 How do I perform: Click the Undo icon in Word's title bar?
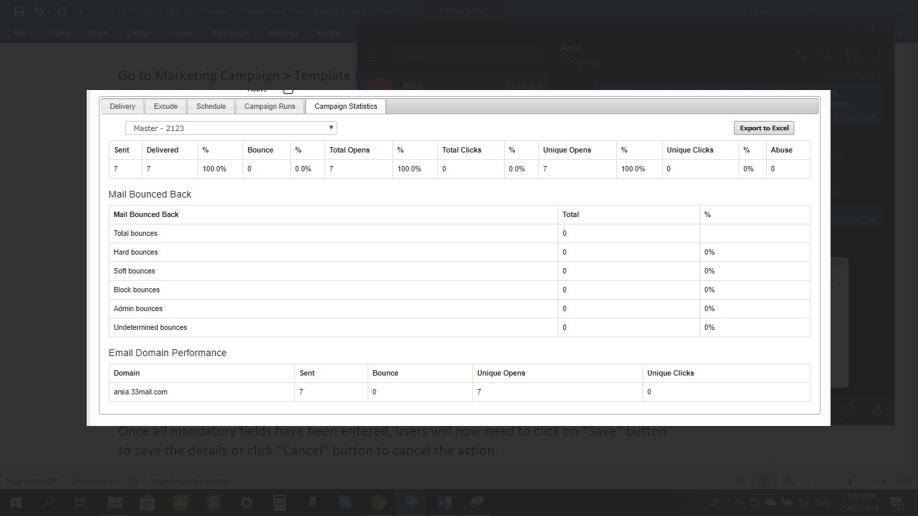tap(39, 11)
